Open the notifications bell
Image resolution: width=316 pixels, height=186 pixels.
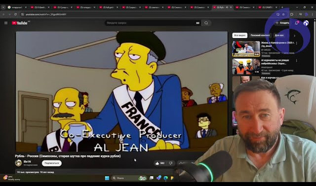pos(296,23)
